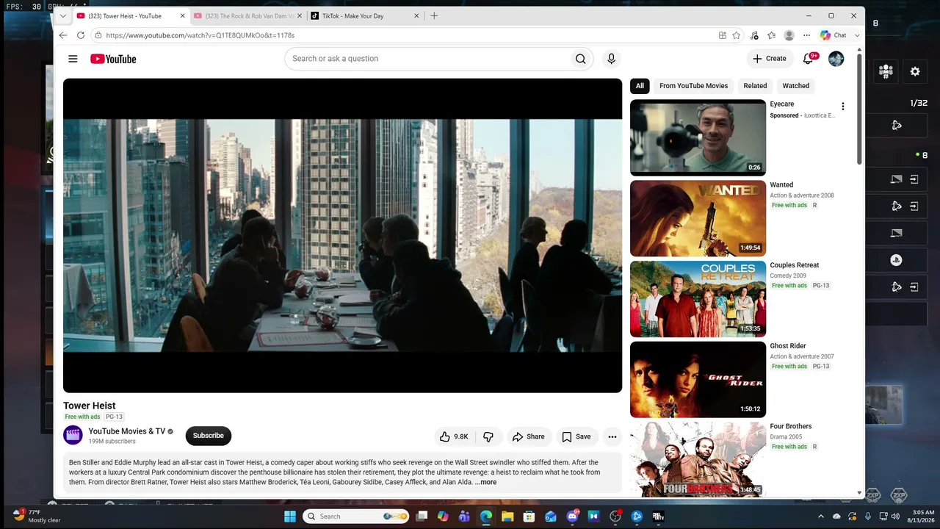The width and height of the screenshot is (940, 529).
Task: Open the Eyecare sponsored video thumbnail
Action: [x=698, y=137]
